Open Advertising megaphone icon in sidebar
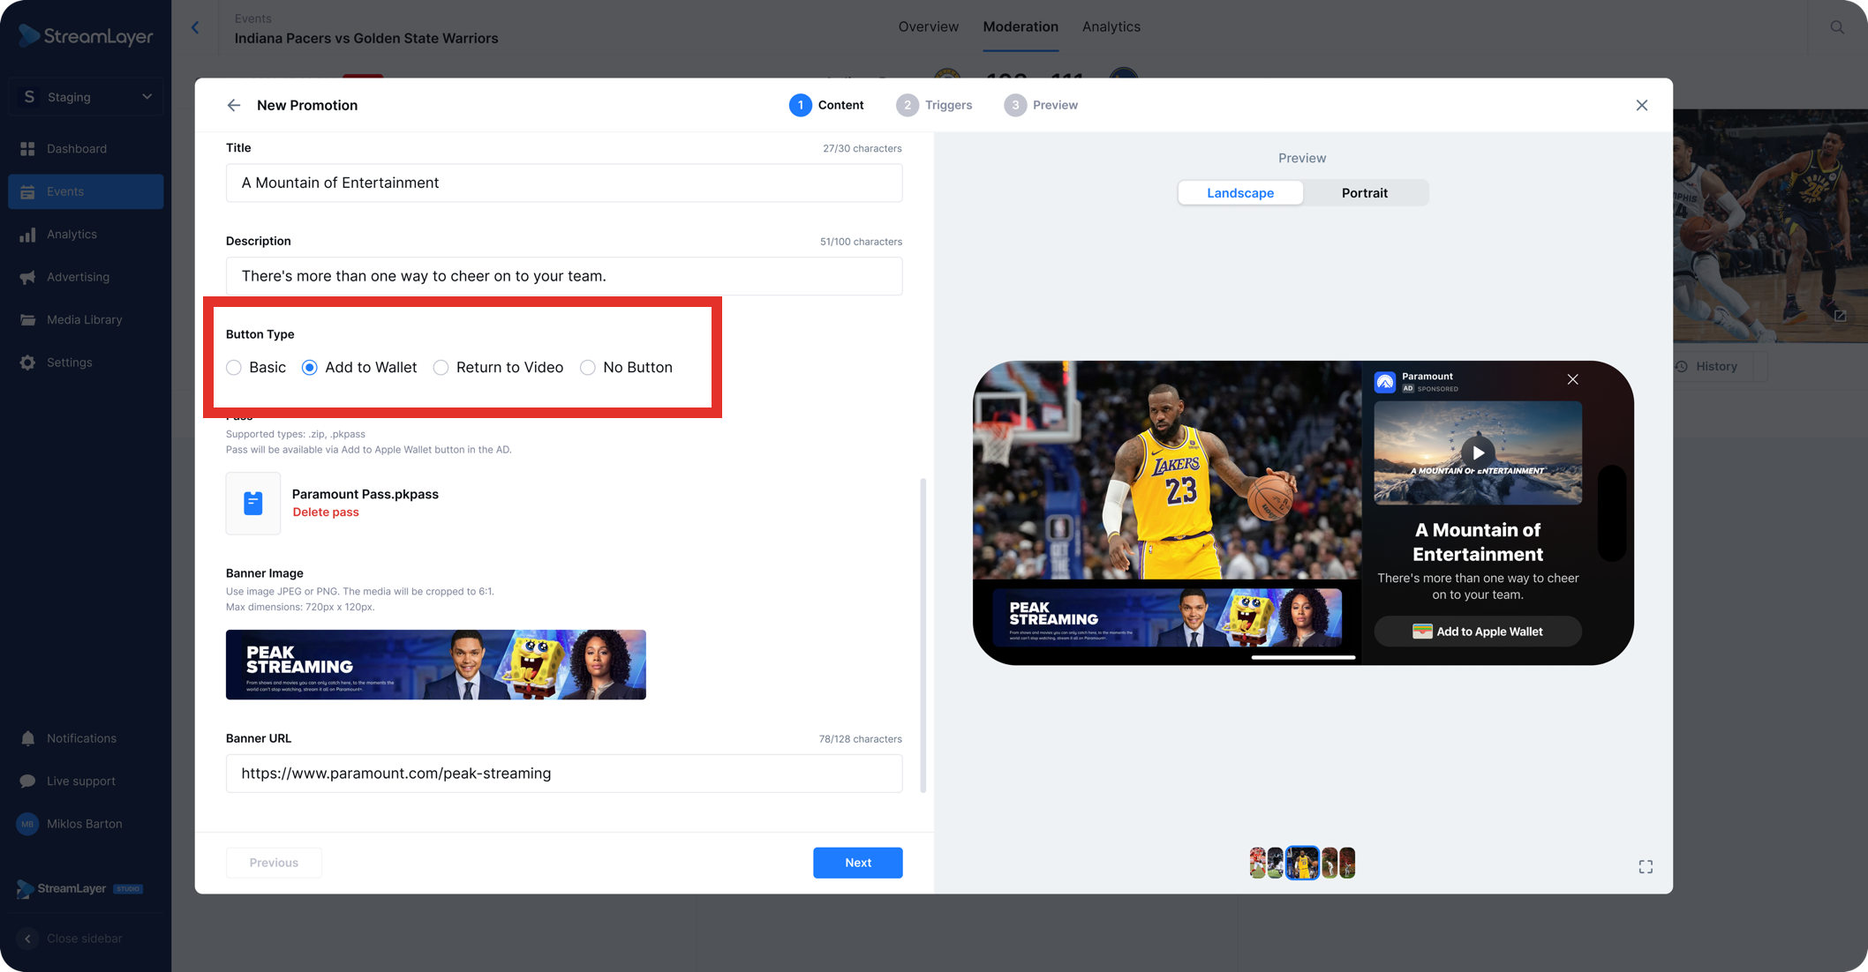This screenshot has width=1868, height=972. click(x=28, y=277)
